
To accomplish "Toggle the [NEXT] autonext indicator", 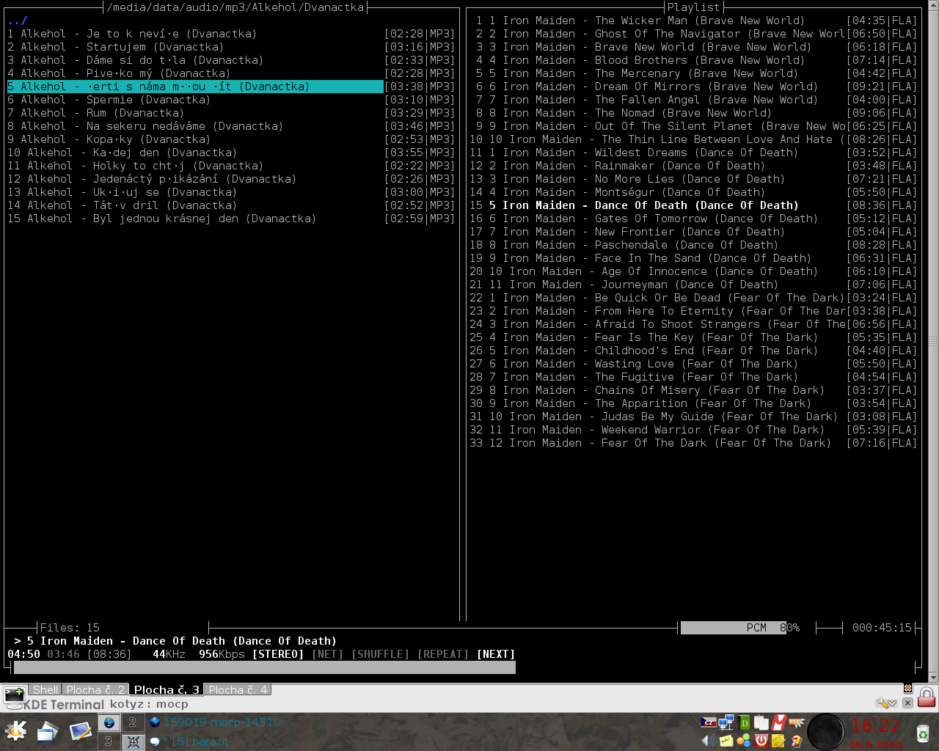I will 496,654.
